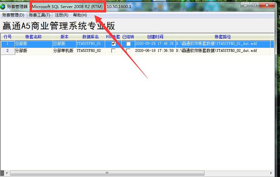Click the app icon in title bar

click(3, 7)
